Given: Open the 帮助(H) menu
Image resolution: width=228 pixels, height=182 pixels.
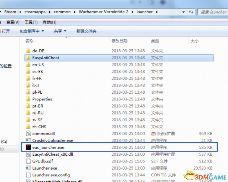Looking at the screenshot, I should coord(50,22).
